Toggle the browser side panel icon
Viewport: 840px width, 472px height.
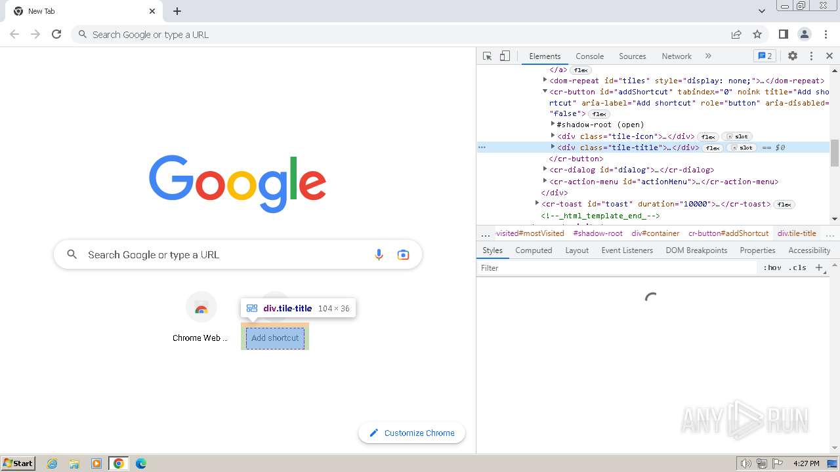pos(783,34)
